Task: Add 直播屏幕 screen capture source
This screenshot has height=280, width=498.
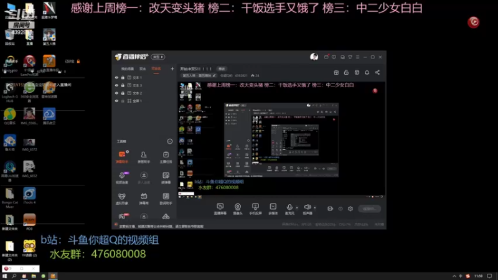Action: 220,209
